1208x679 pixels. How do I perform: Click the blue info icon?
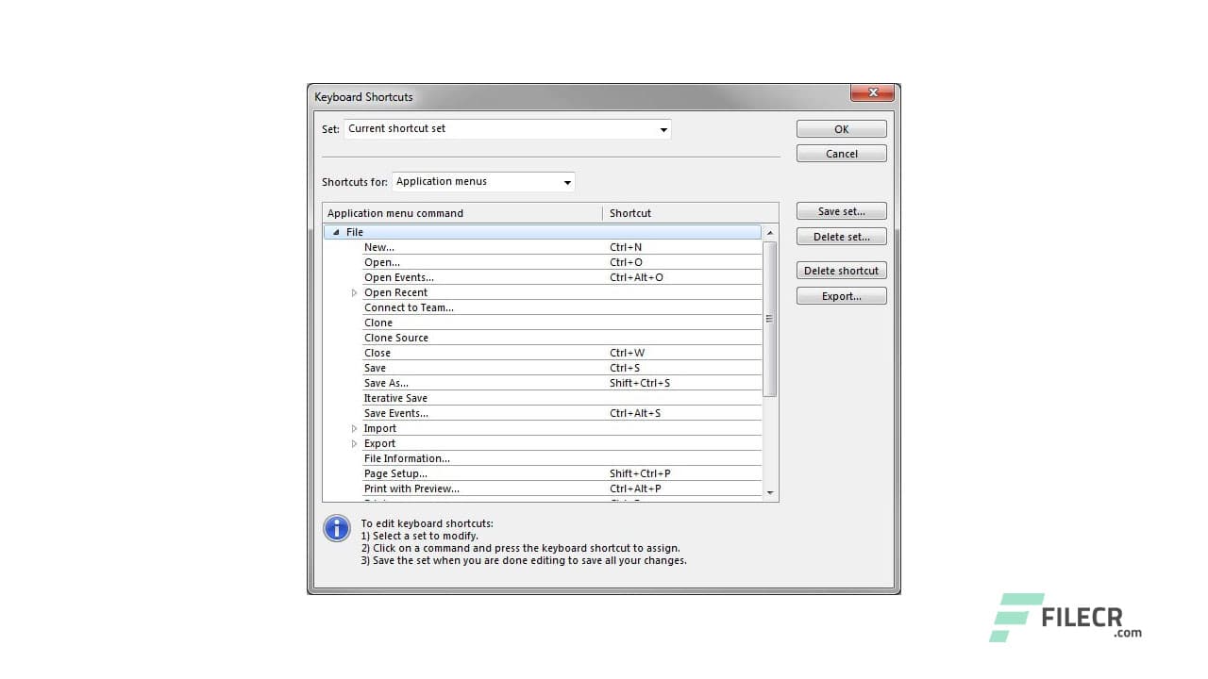tap(337, 528)
